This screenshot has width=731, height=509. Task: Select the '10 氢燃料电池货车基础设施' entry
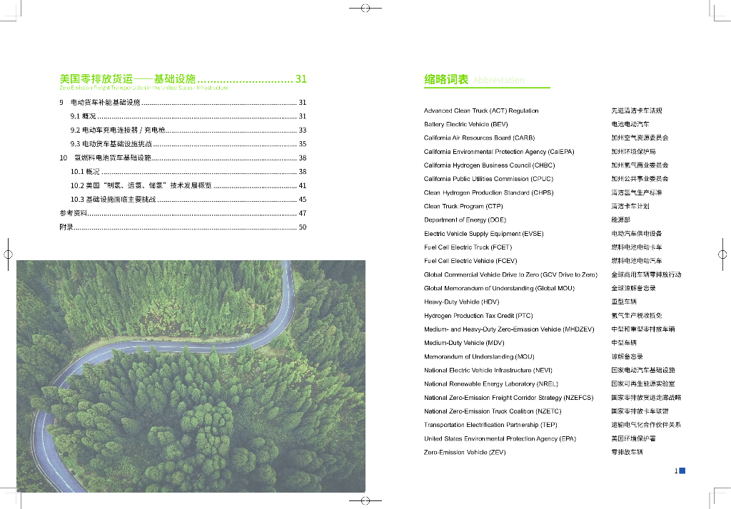pyautogui.click(x=183, y=158)
